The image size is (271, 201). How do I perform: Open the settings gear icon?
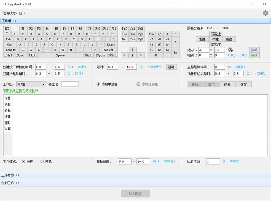265,13
